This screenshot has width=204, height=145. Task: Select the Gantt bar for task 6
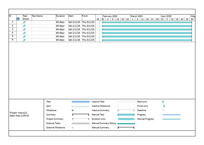147,40
